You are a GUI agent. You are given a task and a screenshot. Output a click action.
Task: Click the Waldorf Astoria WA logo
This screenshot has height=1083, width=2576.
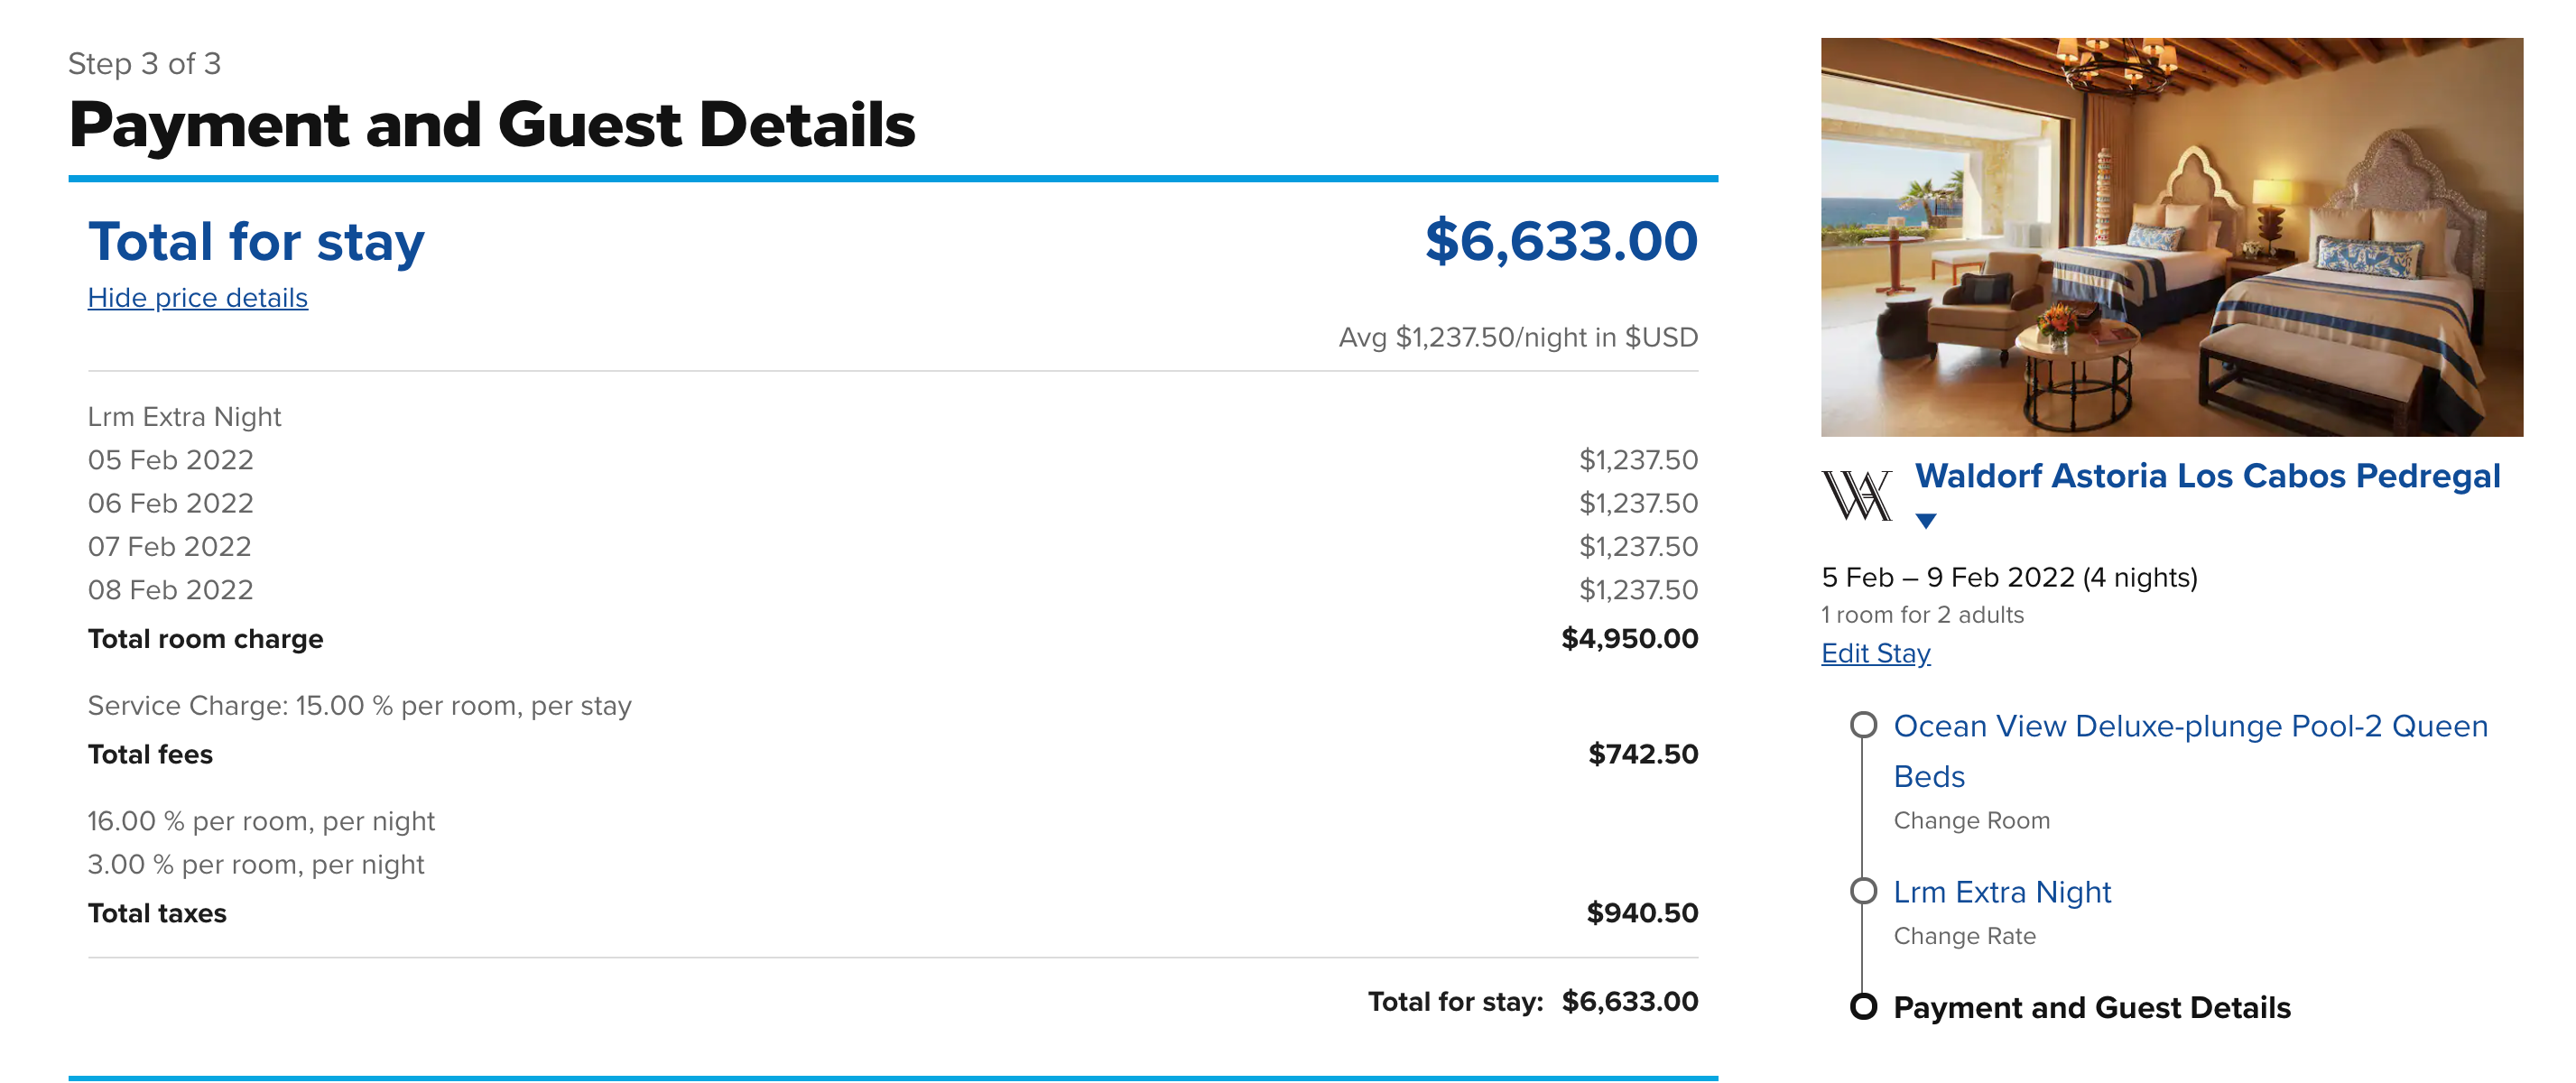1857,495
